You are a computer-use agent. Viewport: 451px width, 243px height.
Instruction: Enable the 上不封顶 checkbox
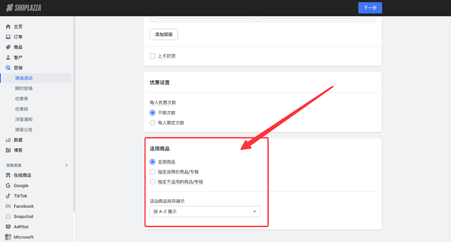click(152, 56)
